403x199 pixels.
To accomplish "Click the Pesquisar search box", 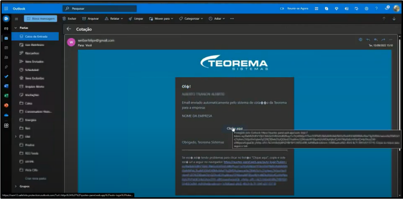I will tap(100, 9).
